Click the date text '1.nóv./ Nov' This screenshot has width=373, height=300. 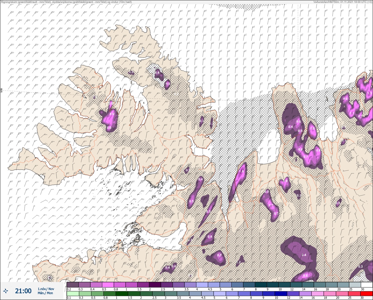pos(46,289)
